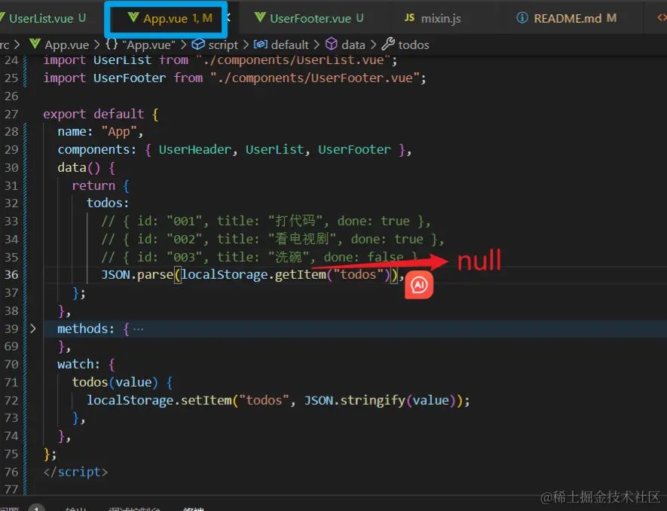Screen dimensions: 667x511
Task: Select the script breadcrumb cube icon
Action: [197, 44]
